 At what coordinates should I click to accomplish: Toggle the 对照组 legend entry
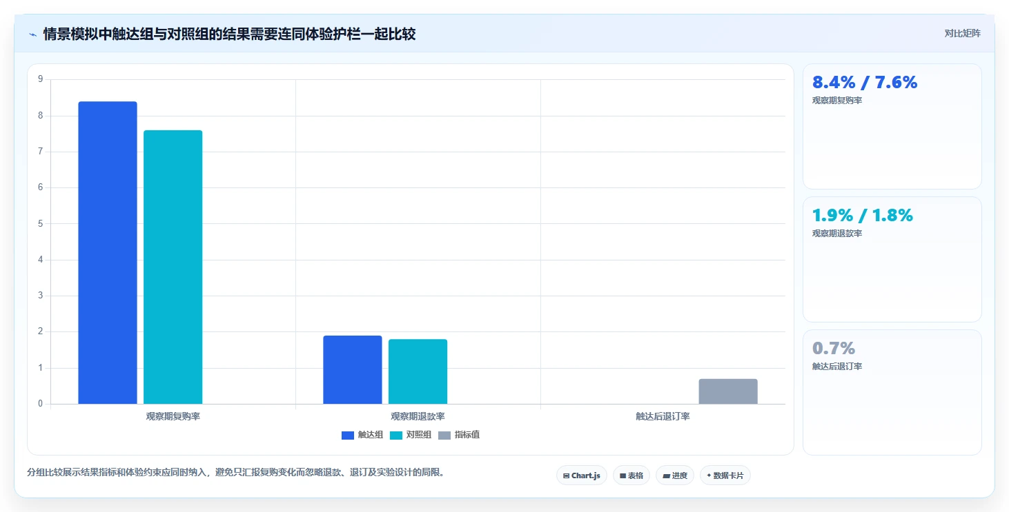click(x=411, y=435)
